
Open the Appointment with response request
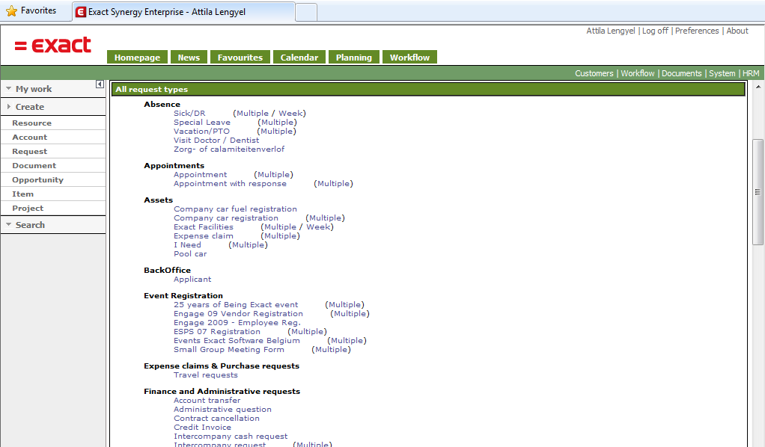click(230, 184)
